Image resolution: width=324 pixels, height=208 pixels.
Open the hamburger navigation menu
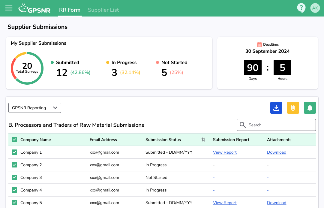9,8
